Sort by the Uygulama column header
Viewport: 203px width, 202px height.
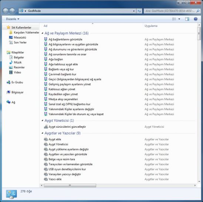point(151,26)
